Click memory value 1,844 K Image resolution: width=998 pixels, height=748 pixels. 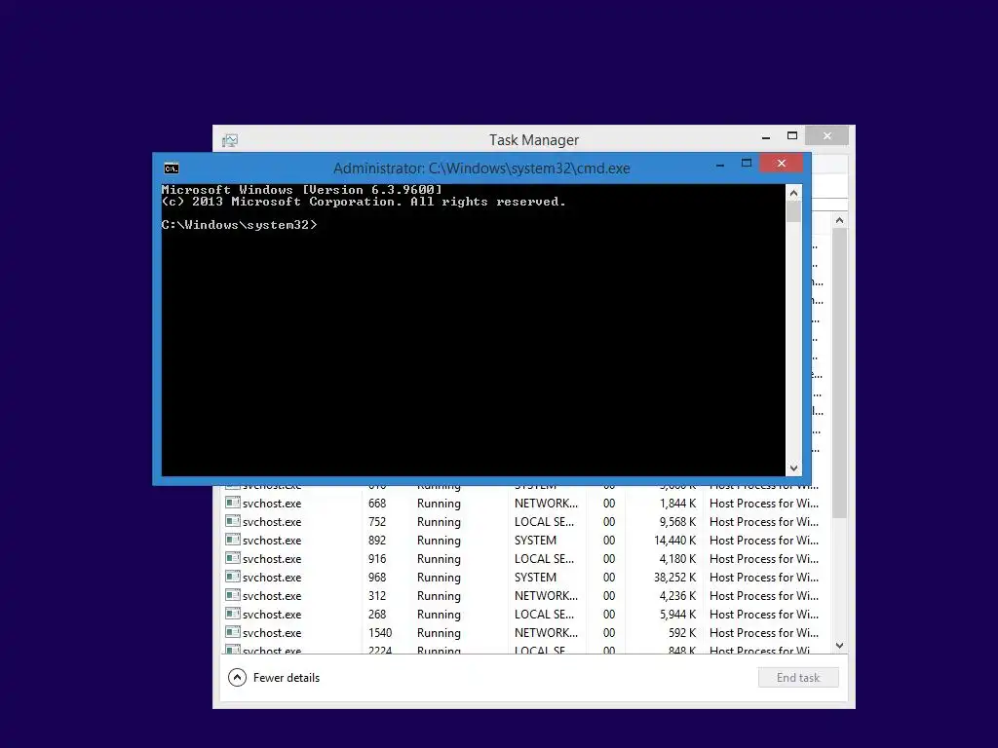(x=678, y=504)
